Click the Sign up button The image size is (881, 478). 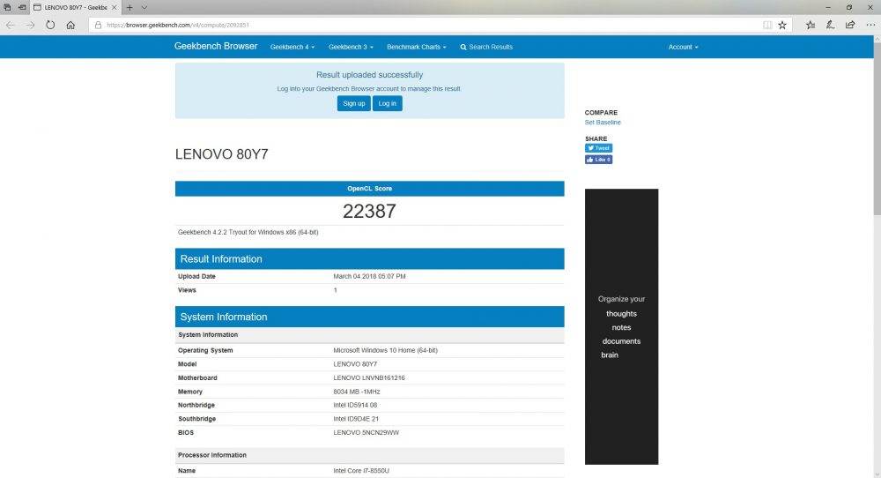tap(354, 103)
